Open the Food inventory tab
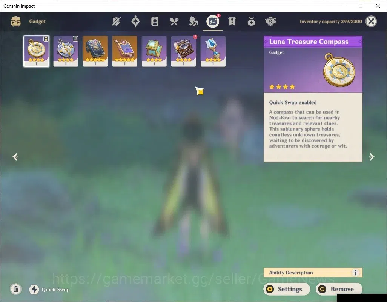 (174, 22)
